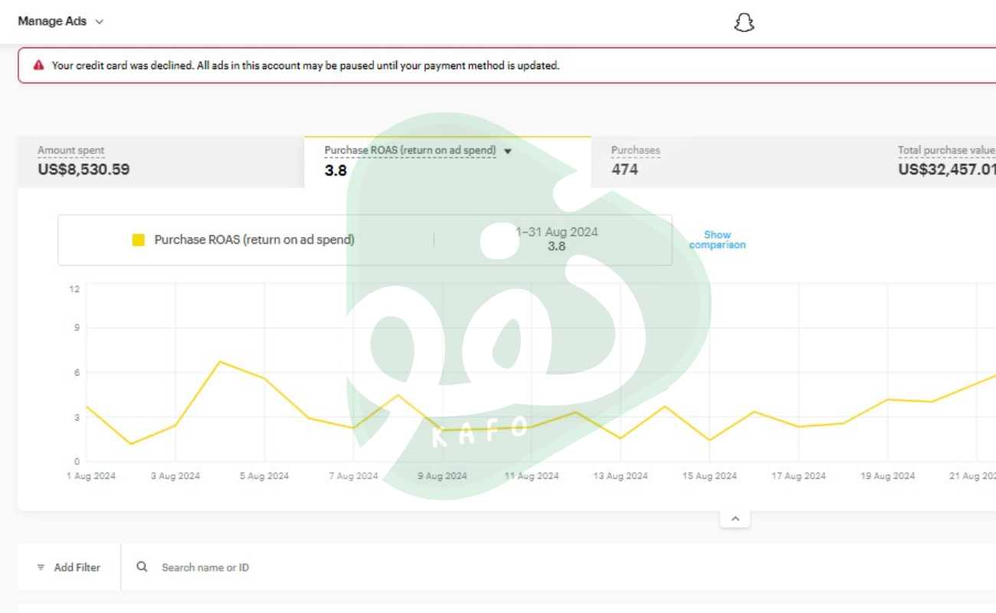Click the 474 purchases value
Viewport: 996px width, 613px height.
(624, 169)
